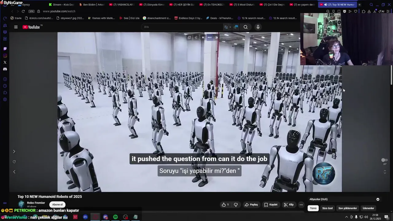Open Discord in the Opera GX sidebar
393x221 pixels.
click(5, 69)
